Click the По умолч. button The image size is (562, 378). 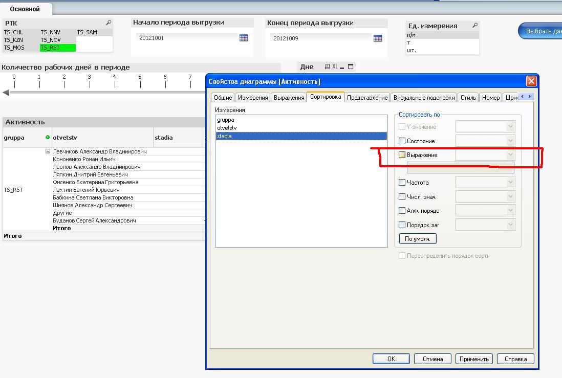coord(417,239)
